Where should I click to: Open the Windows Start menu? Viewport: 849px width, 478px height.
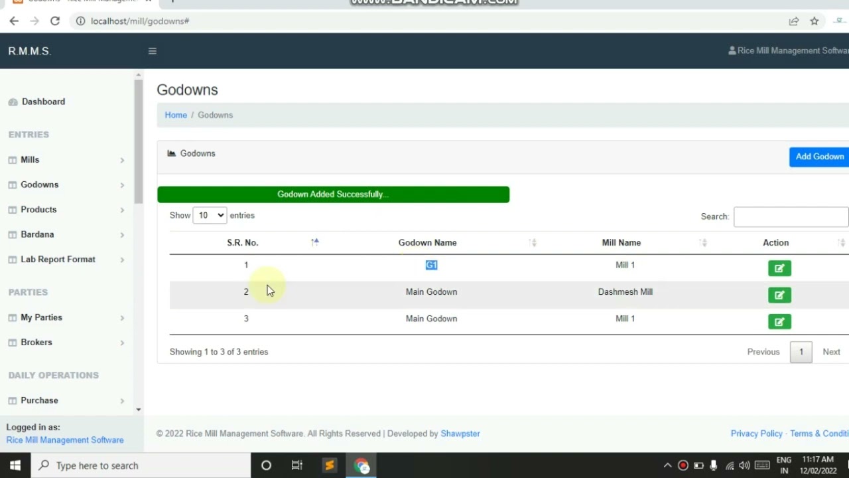15,465
